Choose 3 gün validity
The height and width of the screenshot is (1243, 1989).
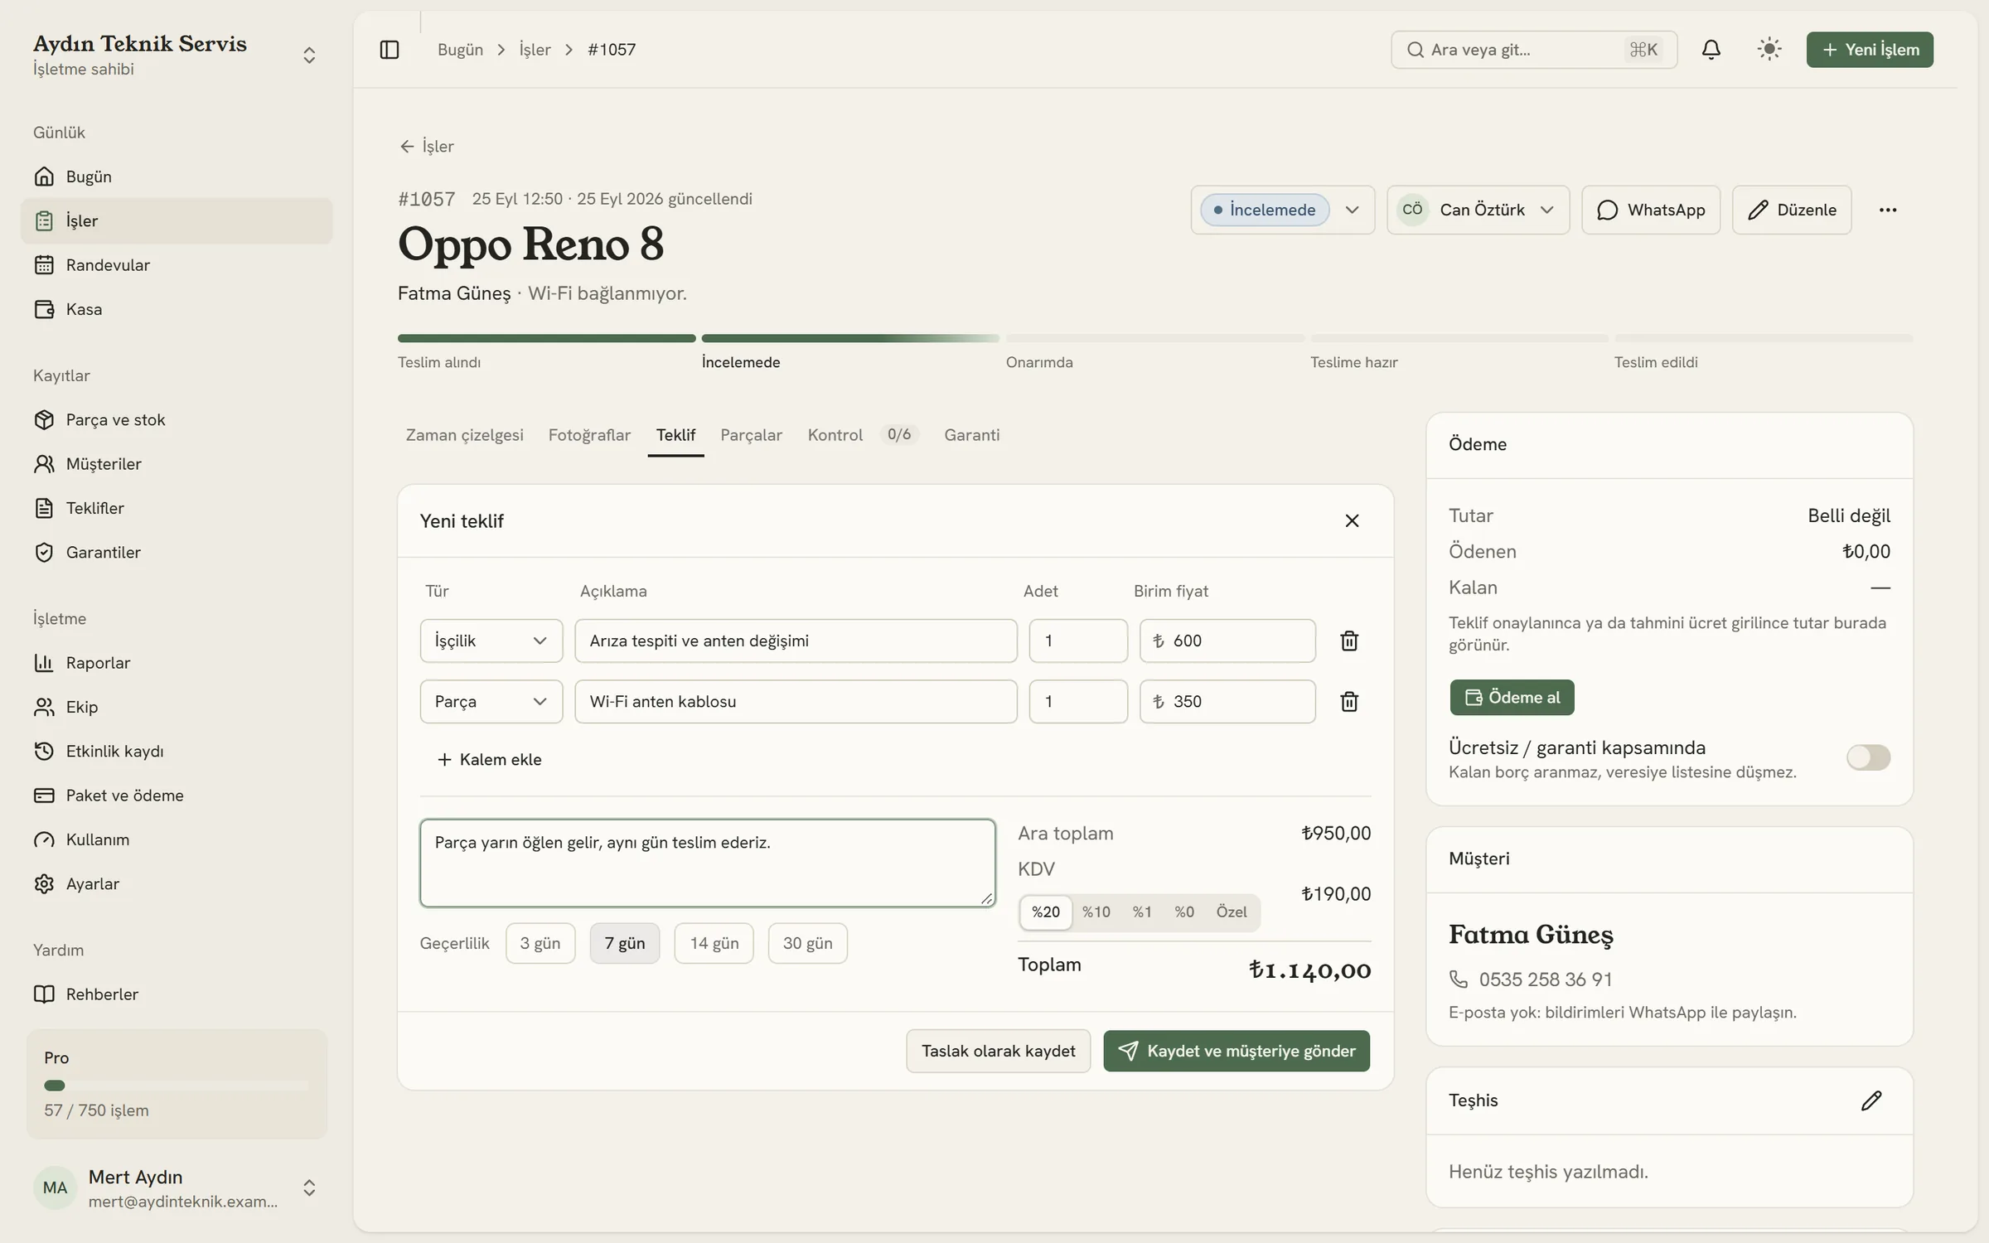(x=540, y=943)
